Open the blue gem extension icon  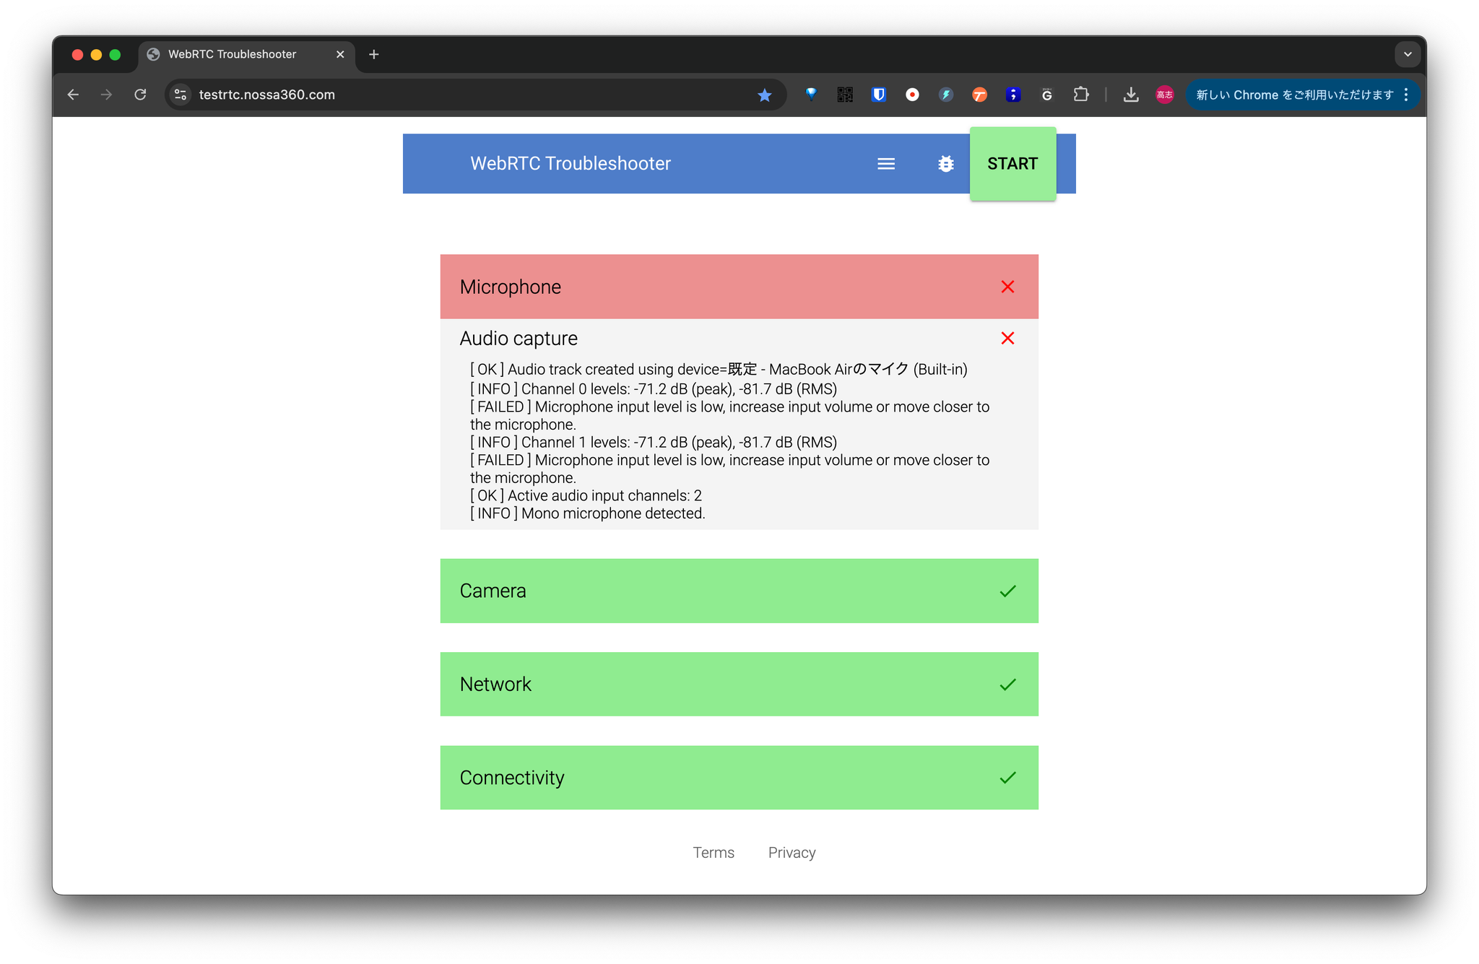(811, 95)
